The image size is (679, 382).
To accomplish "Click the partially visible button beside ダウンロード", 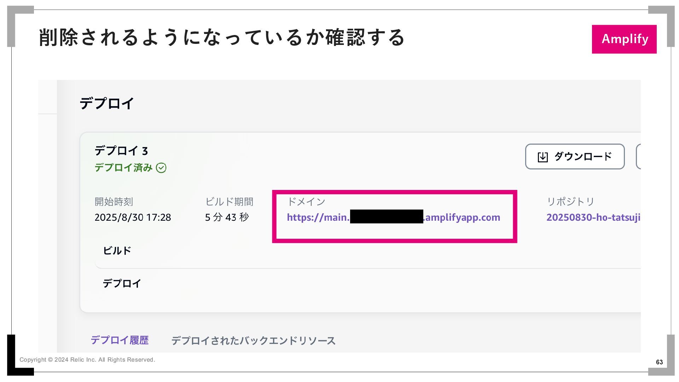I will [638, 156].
